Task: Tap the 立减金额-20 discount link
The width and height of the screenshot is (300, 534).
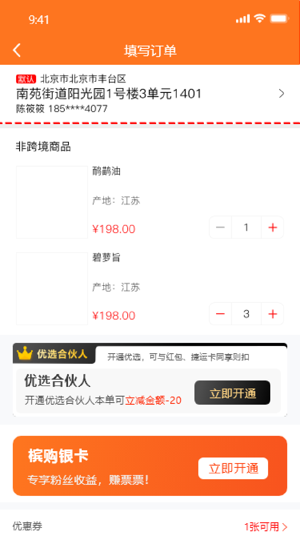Action: tap(153, 400)
